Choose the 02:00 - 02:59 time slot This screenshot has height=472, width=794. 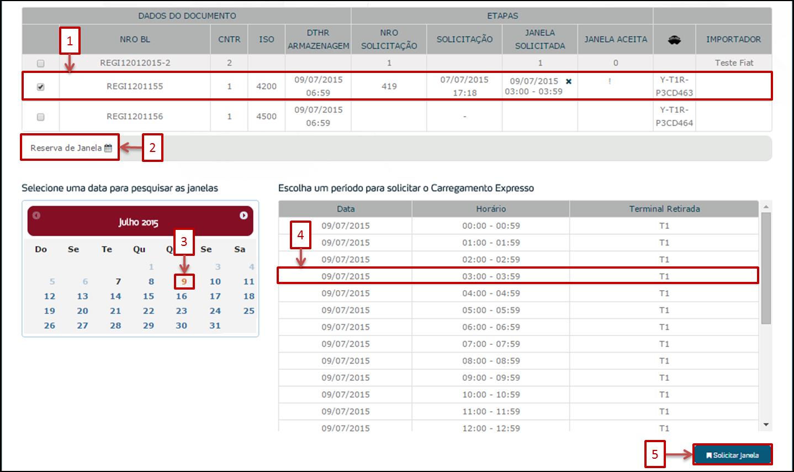pos(518,260)
